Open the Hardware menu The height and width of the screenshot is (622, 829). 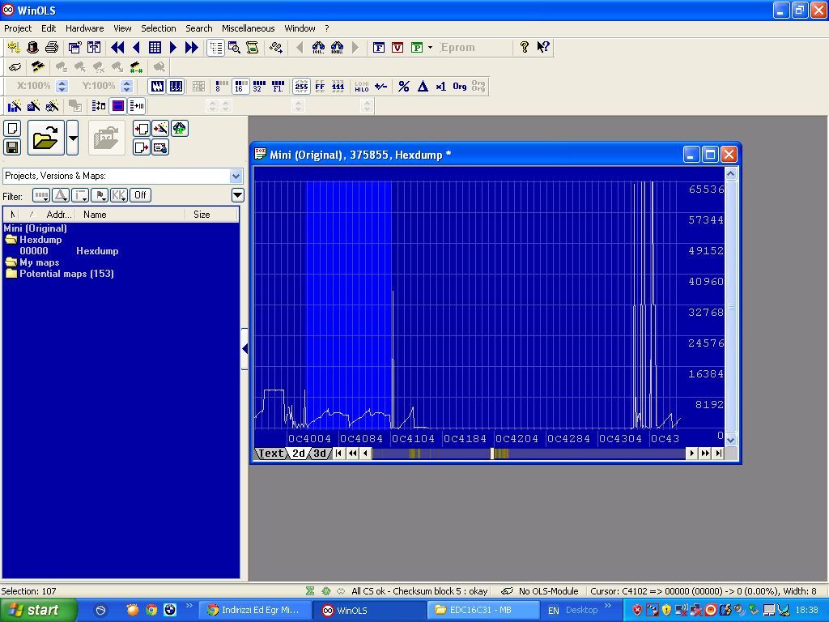coord(84,28)
